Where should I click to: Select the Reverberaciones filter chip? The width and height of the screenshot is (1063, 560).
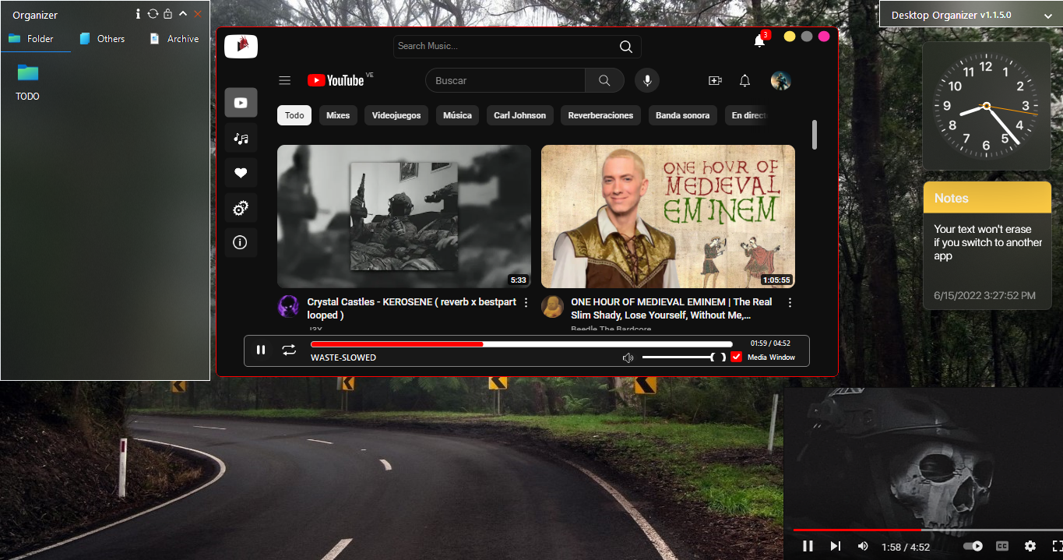[600, 115]
